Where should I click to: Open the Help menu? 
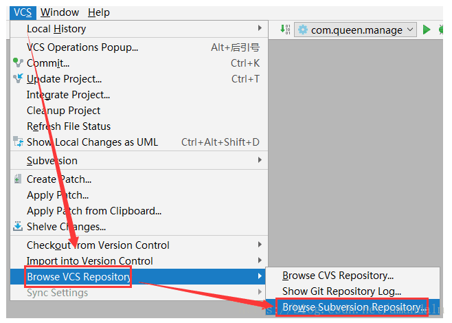tap(99, 12)
